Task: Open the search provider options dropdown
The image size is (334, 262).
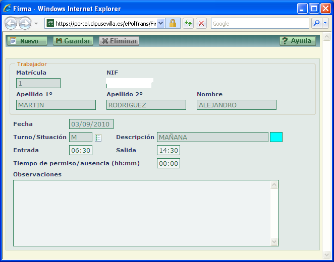Action: coord(325,23)
